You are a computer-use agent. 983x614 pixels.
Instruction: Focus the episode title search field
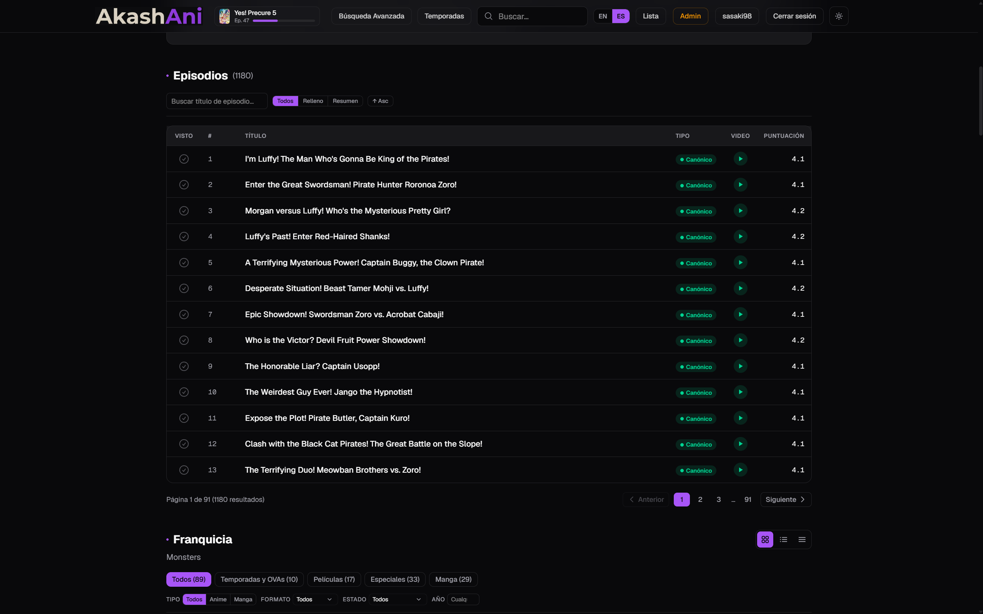click(x=217, y=101)
